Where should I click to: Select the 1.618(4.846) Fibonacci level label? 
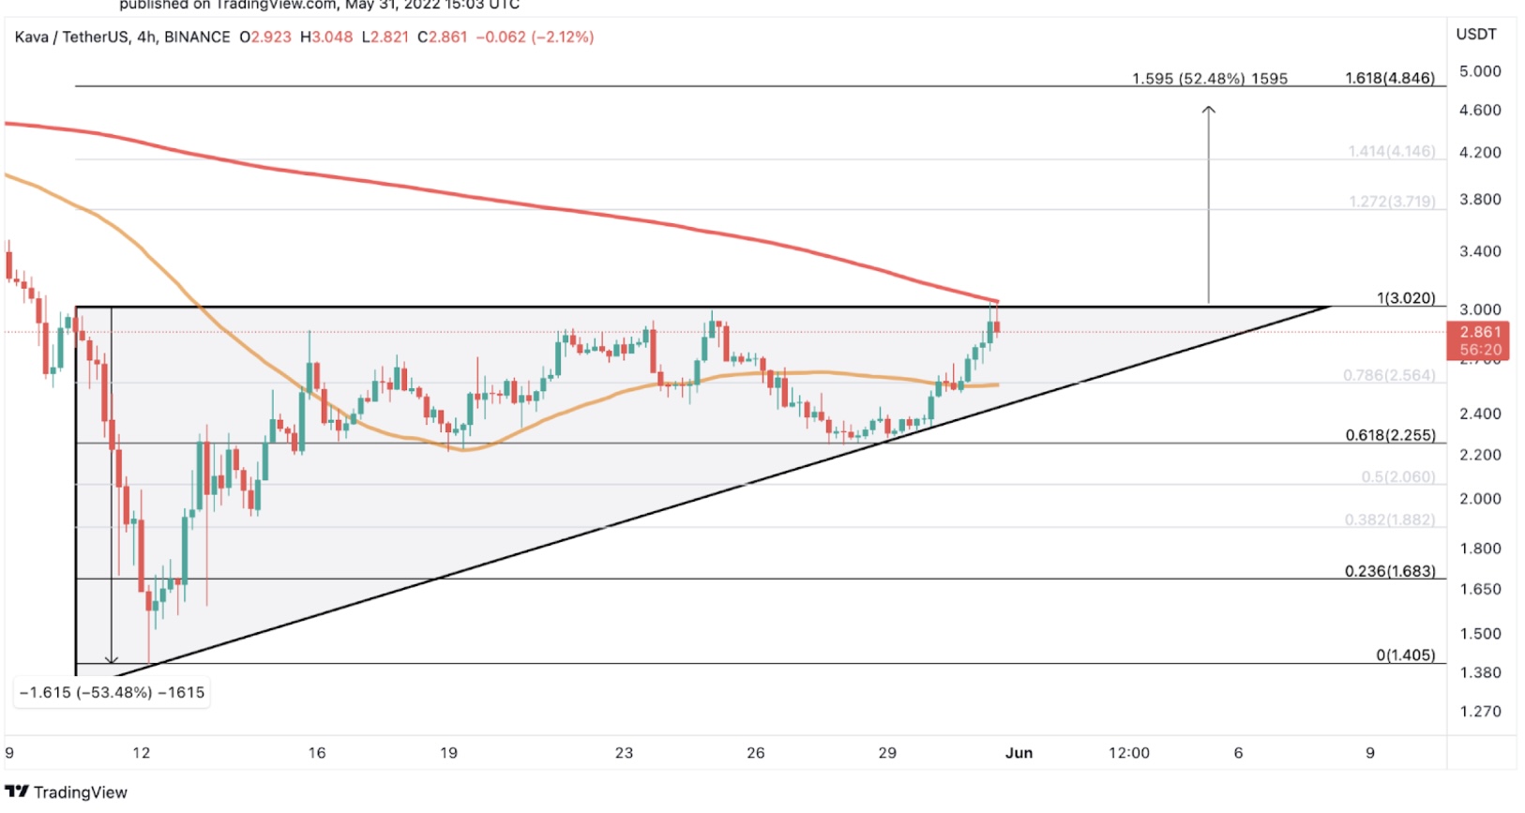(1390, 78)
